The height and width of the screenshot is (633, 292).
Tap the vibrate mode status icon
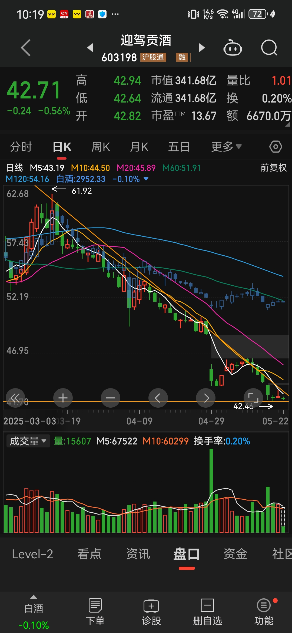(x=193, y=14)
